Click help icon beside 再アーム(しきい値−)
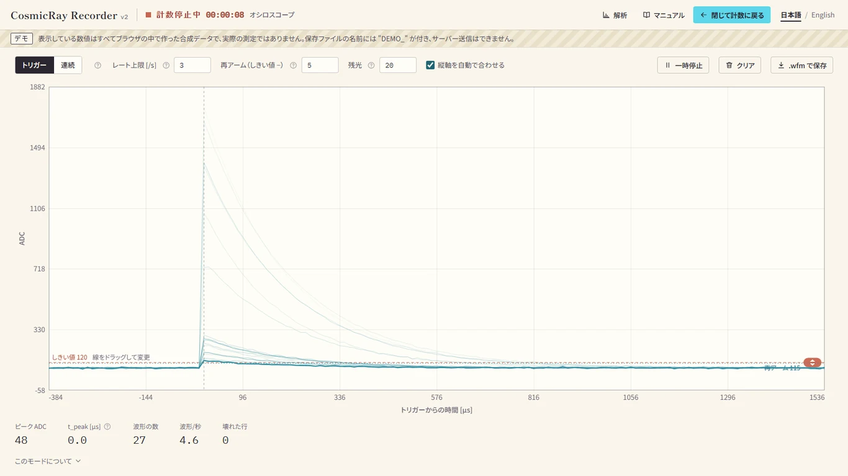 coord(293,65)
